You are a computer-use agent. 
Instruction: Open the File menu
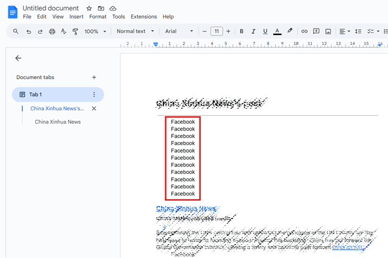pos(27,17)
